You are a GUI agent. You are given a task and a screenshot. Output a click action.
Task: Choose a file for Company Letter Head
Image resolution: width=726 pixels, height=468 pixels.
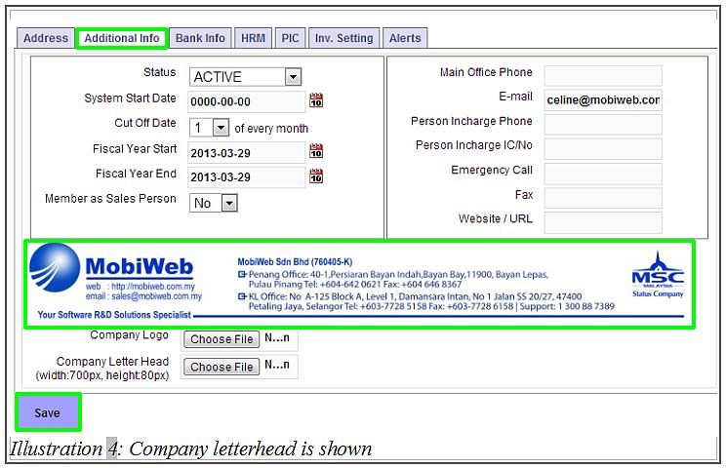click(x=222, y=367)
